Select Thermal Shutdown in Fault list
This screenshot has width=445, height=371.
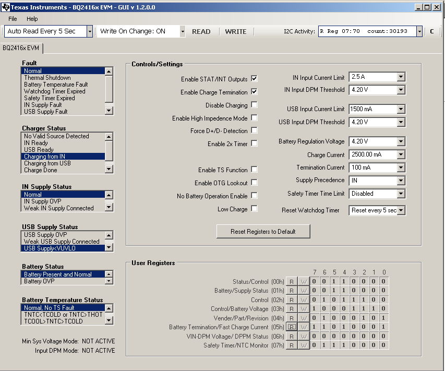[47, 78]
